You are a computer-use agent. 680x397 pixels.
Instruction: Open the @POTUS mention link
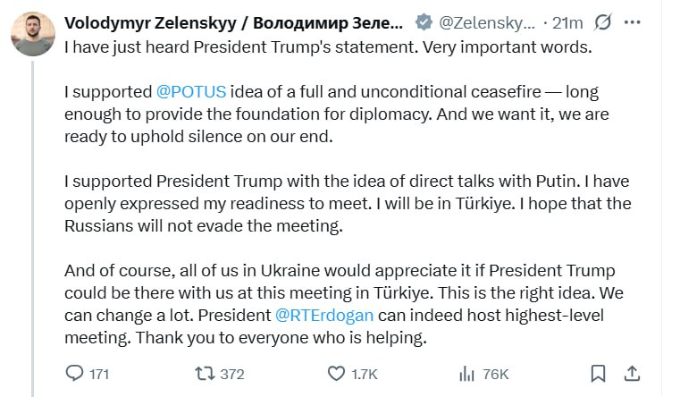pos(191,91)
